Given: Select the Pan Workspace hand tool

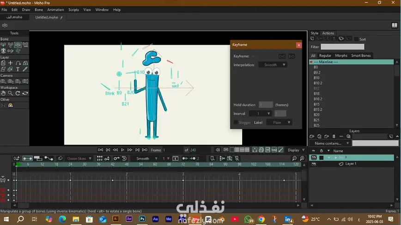Looking at the screenshot, I should [x=3, y=93].
